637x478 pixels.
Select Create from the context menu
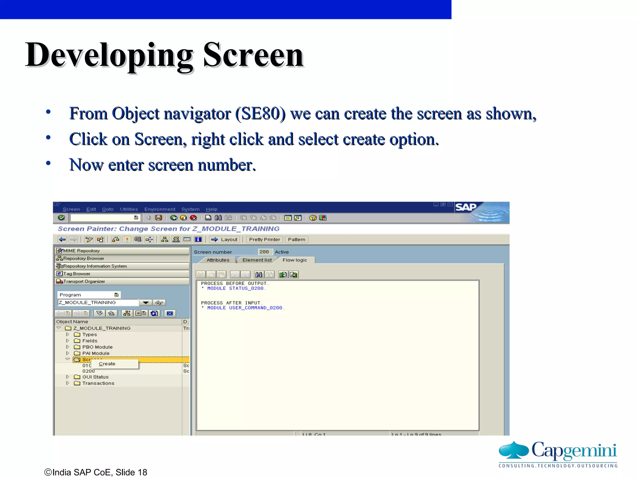click(107, 364)
